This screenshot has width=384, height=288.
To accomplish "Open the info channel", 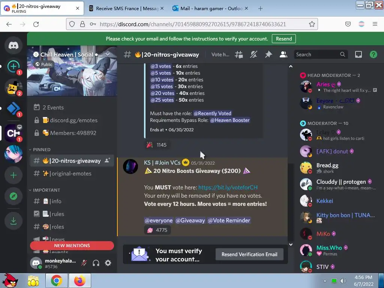I will [x=72, y=201].
